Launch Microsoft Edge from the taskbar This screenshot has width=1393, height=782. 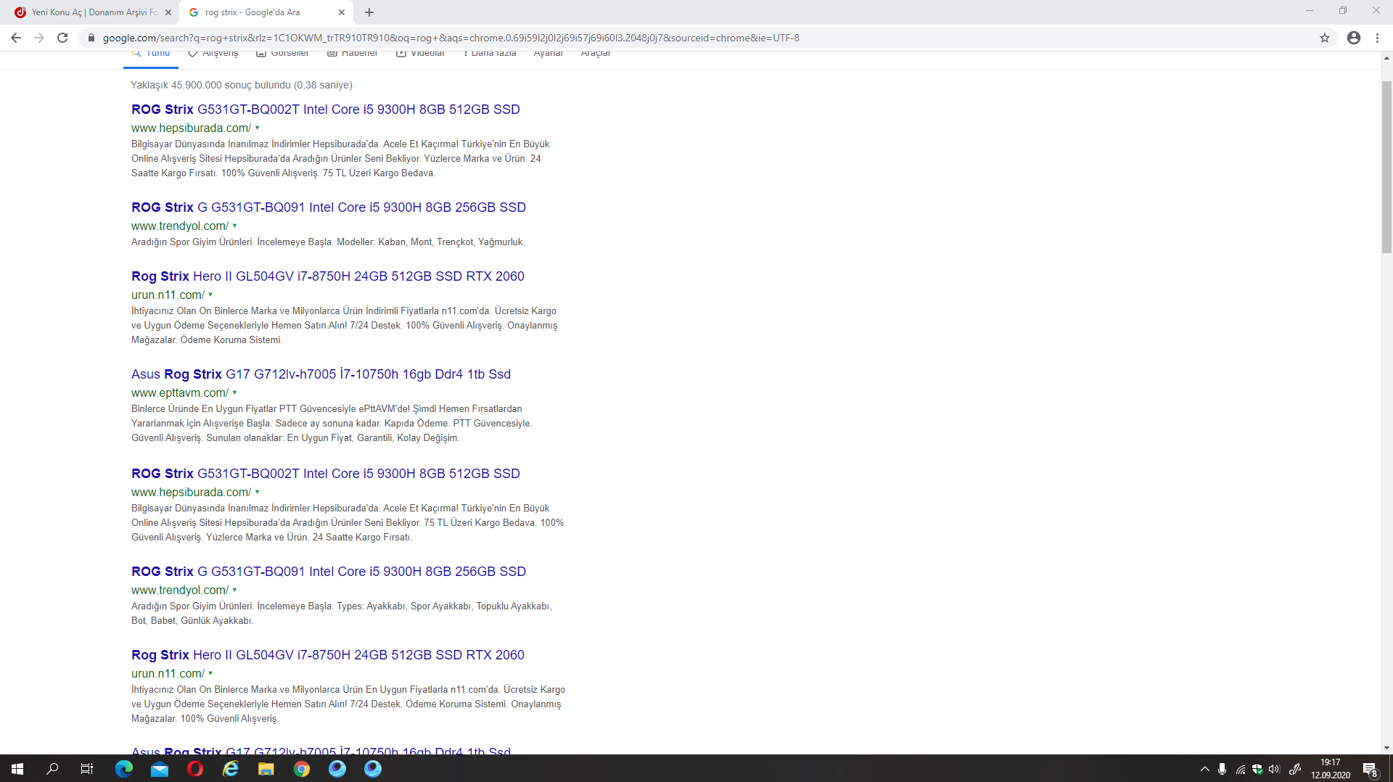(x=124, y=769)
